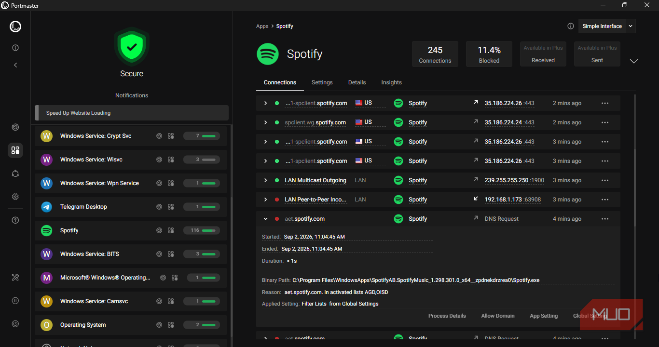
Task: Collapse the side panel with the left arrow
Action: click(15, 65)
